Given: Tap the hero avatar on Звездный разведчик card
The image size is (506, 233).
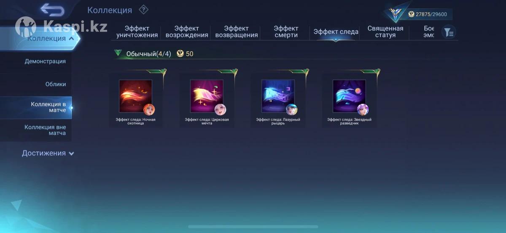Looking at the screenshot, I should 363,110.
